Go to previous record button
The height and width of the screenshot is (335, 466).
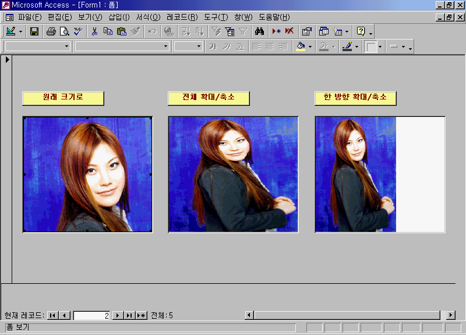coord(65,315)
